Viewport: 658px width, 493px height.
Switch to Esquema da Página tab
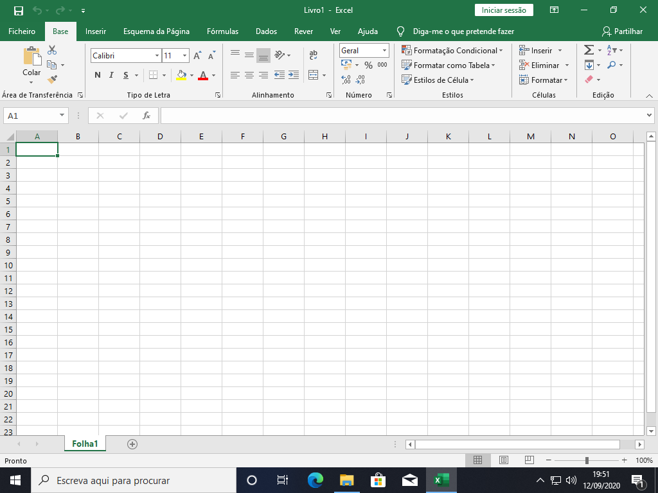coord(157,31)
